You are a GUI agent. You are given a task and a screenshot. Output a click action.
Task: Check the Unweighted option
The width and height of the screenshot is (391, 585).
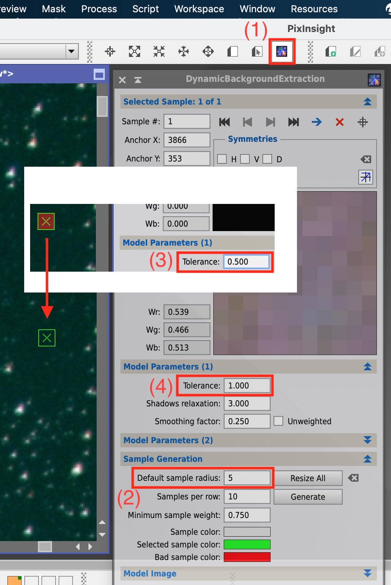pos(278,421)
